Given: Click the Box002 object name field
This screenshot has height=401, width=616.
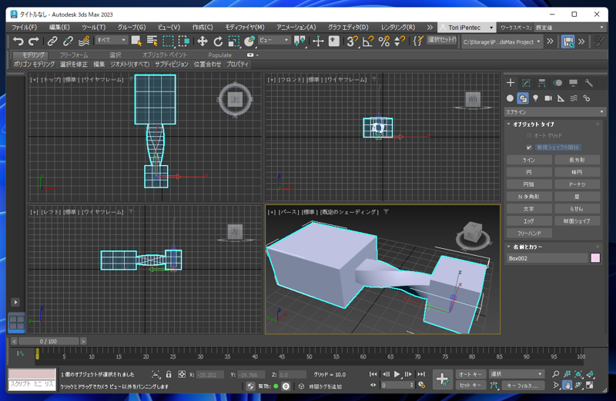Looking at the screenshot, I should 547,258.
